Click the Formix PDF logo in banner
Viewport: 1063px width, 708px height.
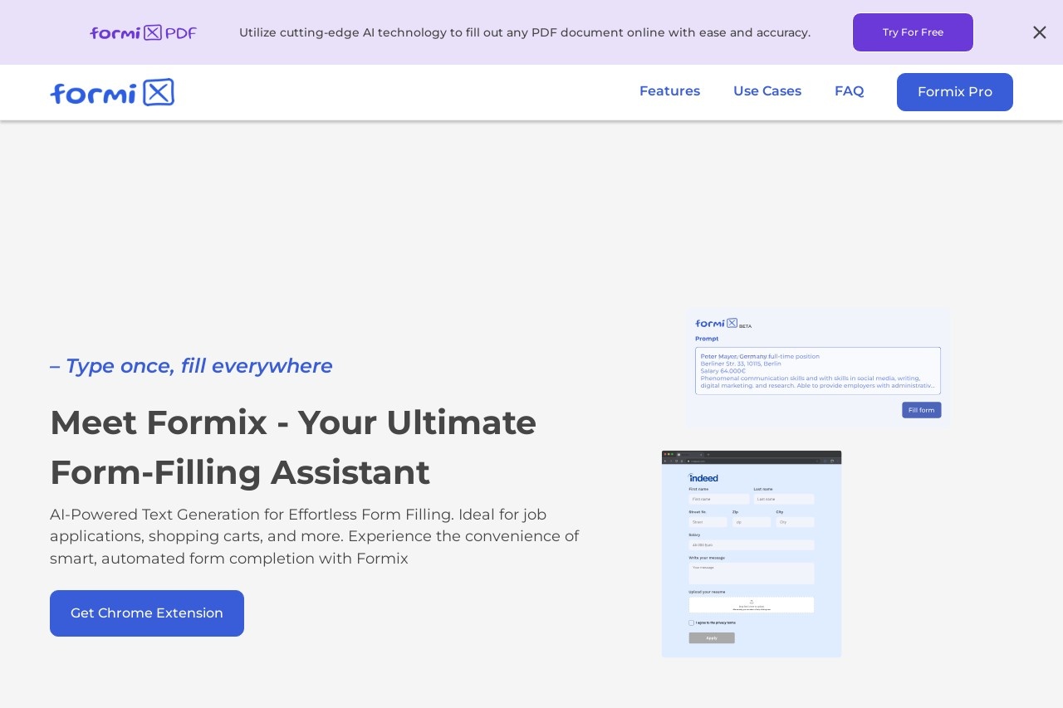(x=143, y=32)
